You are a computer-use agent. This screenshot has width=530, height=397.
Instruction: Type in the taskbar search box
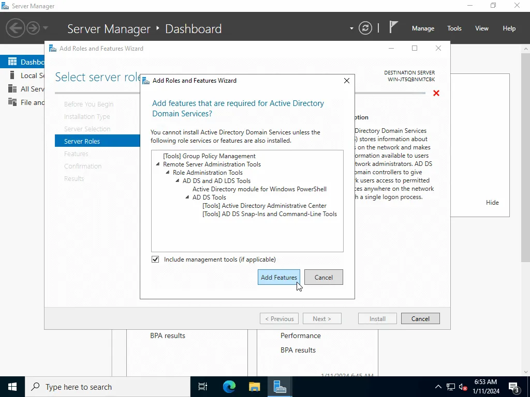[109, 387]
